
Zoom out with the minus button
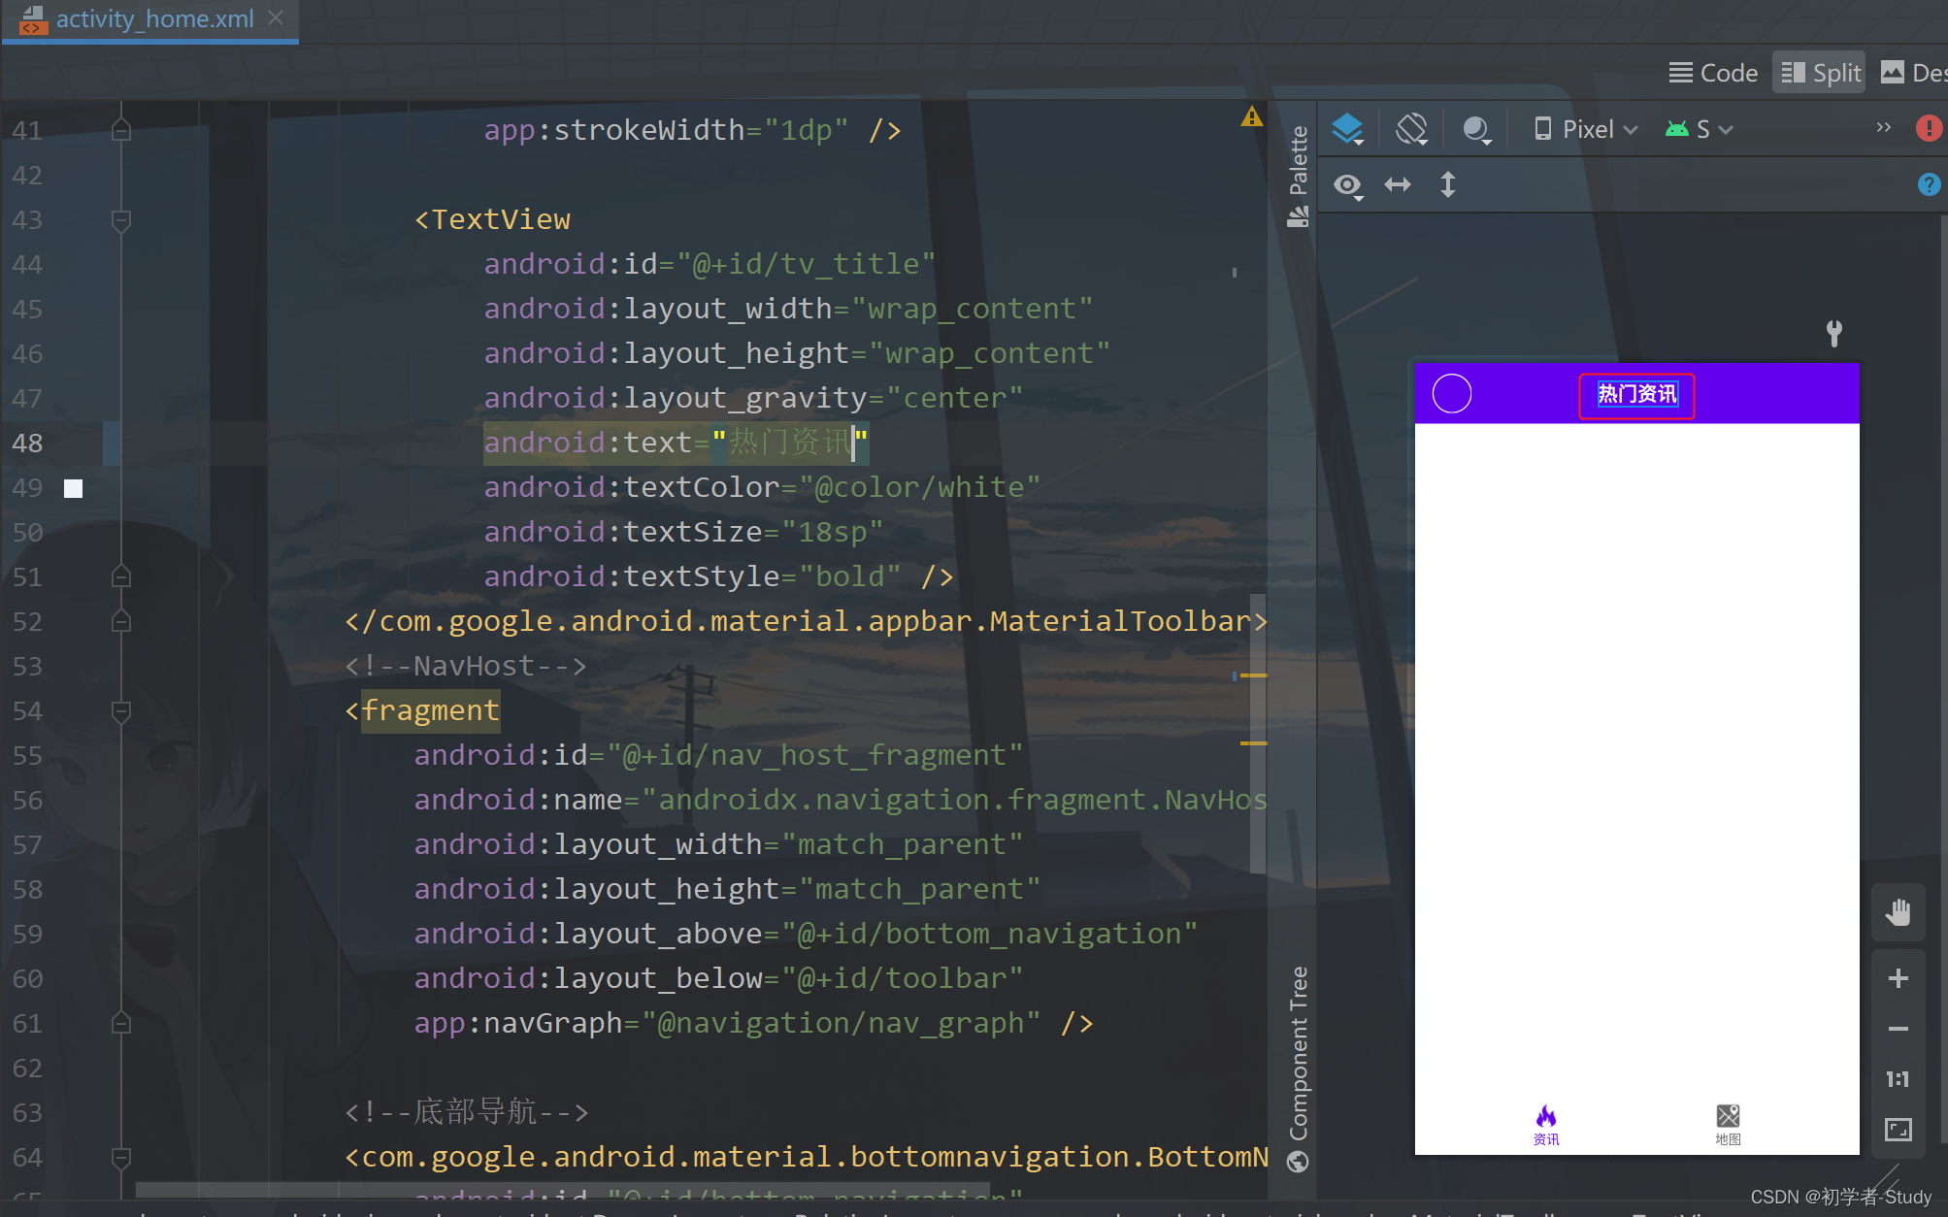[1898, 1029]
